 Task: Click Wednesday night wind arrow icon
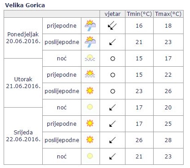tap(112, 156)
